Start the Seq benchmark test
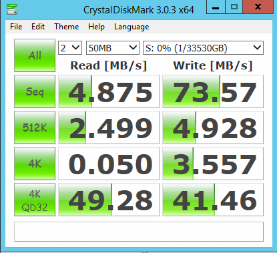Image resolution: width=277 pixels, height=253 pixels. 35,91
